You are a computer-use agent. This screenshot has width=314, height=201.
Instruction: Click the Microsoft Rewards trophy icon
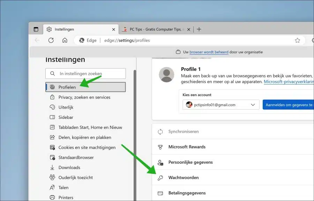point(160,147)
